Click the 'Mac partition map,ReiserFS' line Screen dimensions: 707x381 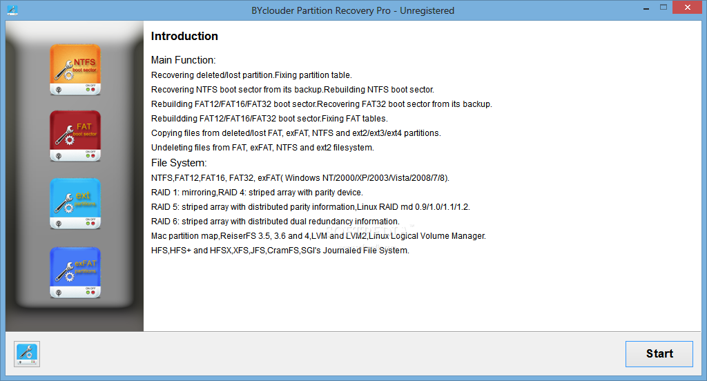tap(319, 236)
